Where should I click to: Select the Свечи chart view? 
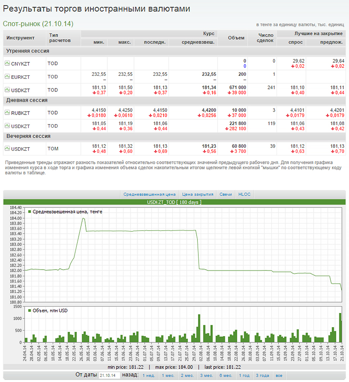[226, 194]
